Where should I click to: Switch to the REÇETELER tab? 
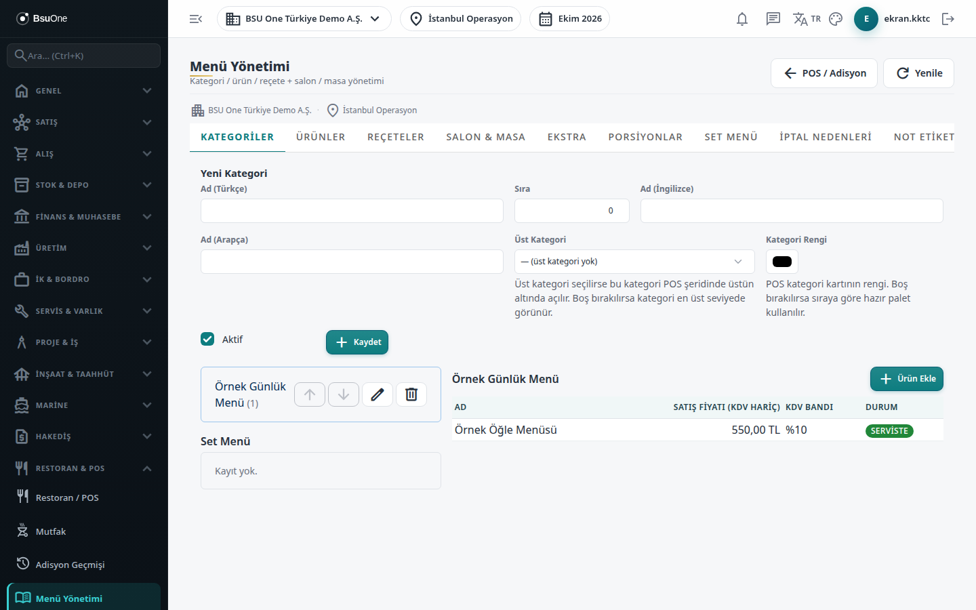click(396, 137)
